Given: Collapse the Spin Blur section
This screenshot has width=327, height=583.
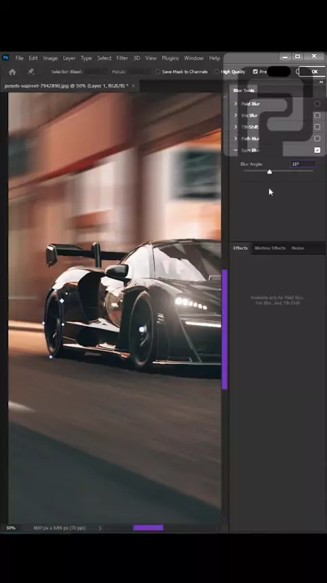Looking at the screenshot, I should coord(236,150).
